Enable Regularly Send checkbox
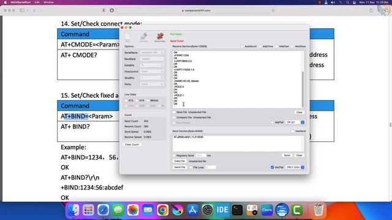392x220 pixels. point(174,155)
